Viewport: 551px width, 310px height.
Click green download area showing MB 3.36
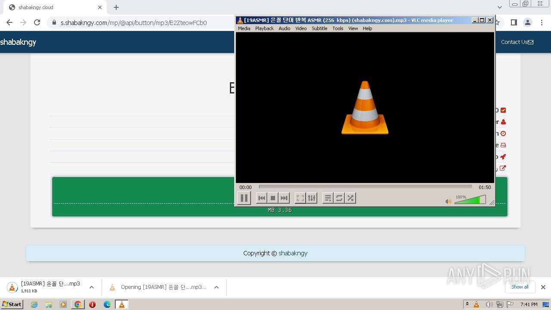(280, 197)
